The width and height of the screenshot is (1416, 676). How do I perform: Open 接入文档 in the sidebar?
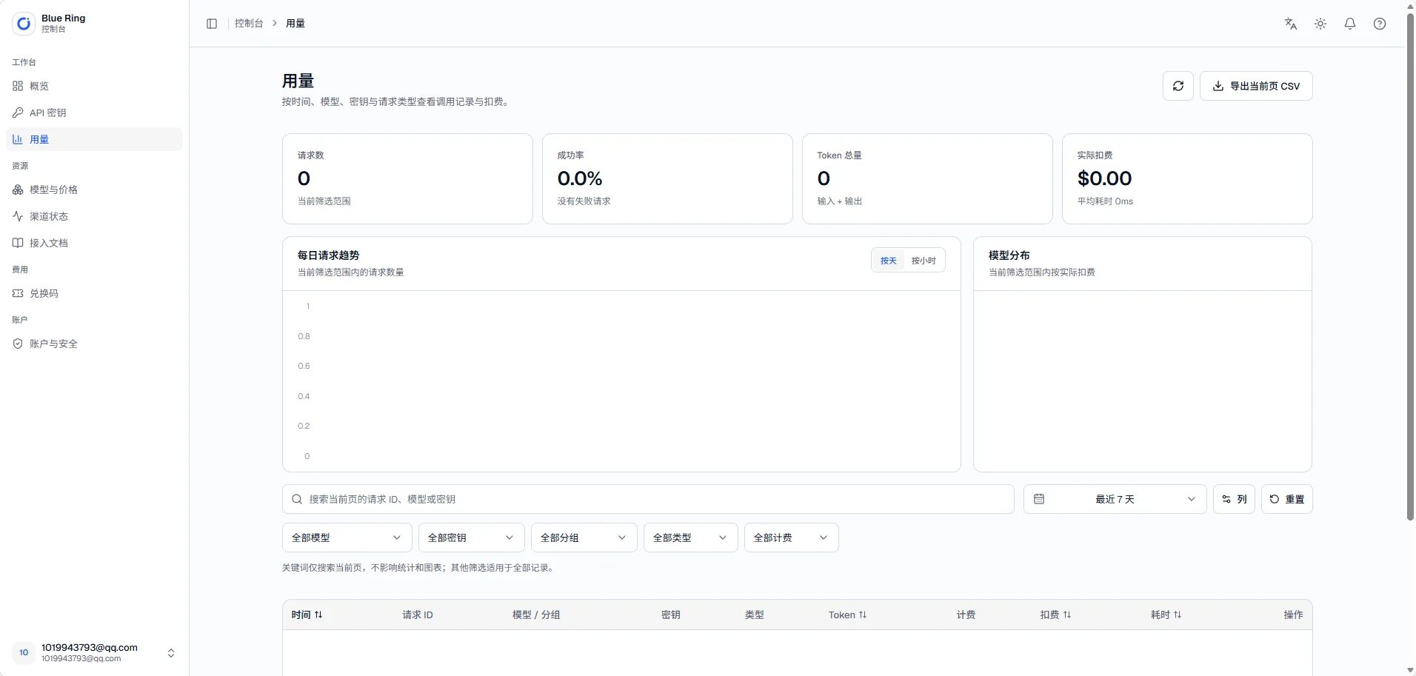[94, 243]
